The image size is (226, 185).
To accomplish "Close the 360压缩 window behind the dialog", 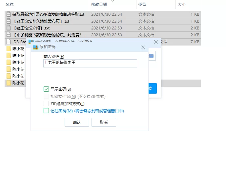I will 156,42.
